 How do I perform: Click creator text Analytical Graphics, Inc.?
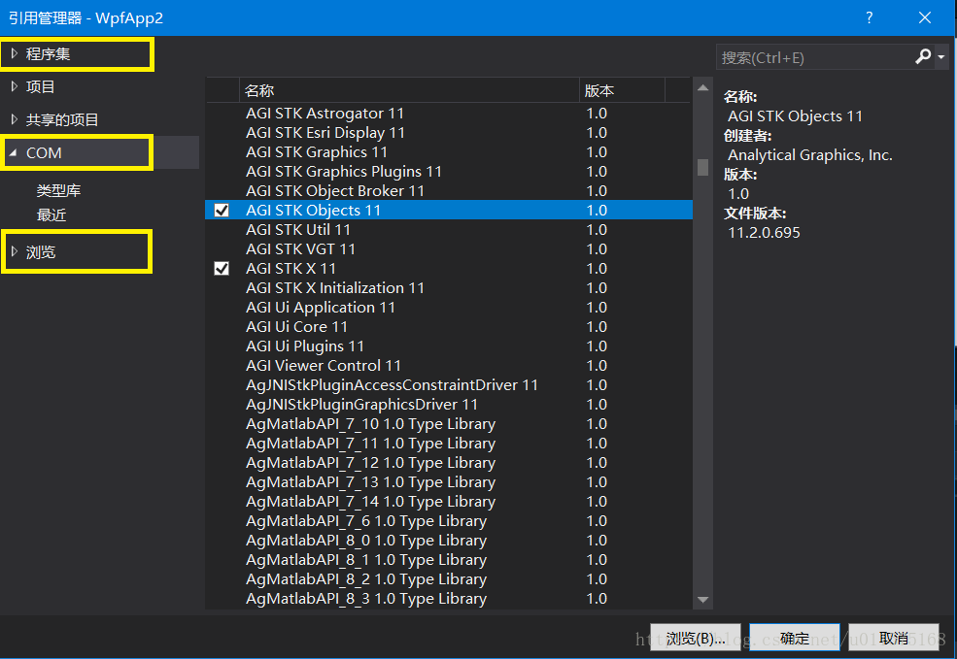[x=810, y=155]
